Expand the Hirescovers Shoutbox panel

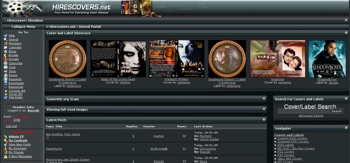346,20
